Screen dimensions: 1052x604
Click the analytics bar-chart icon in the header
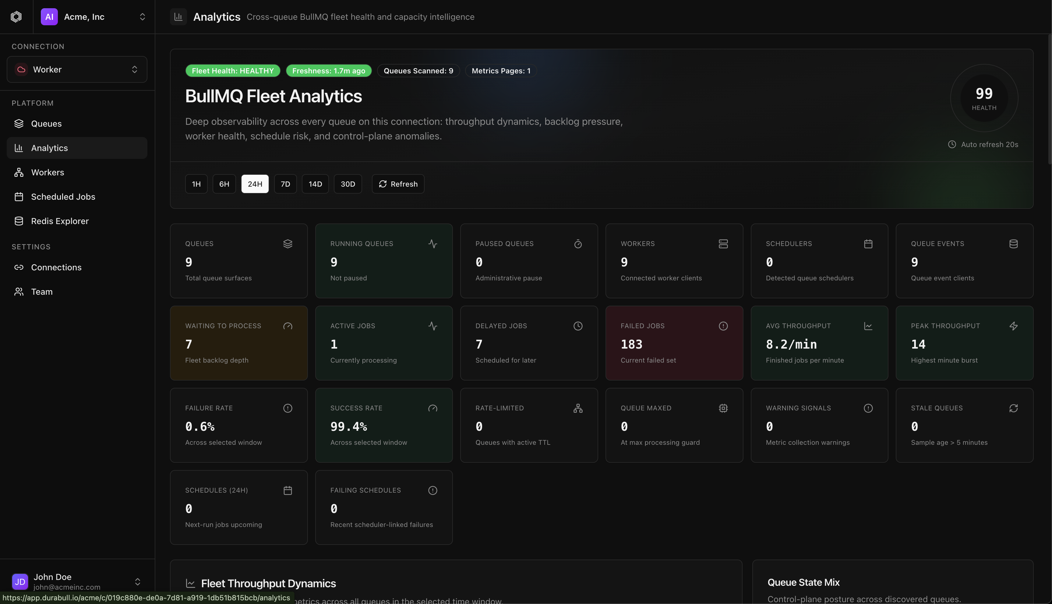[178, 17]
